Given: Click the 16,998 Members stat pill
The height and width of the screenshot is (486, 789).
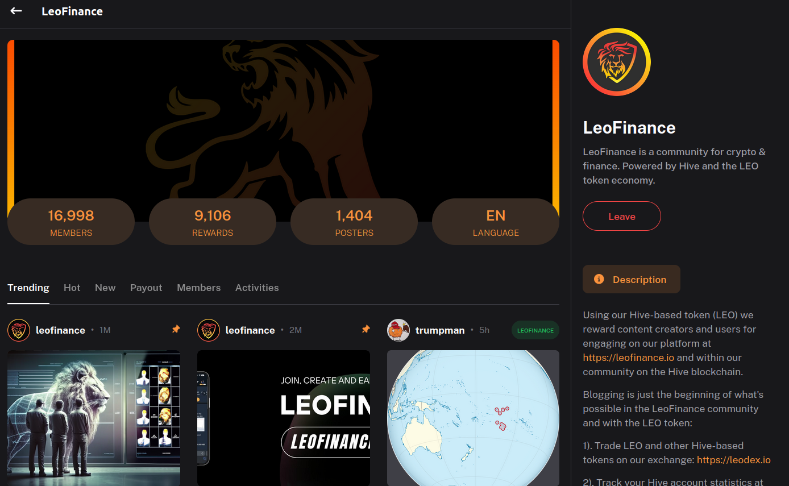Looking at the screenshot, I should [x=71, y=222].
